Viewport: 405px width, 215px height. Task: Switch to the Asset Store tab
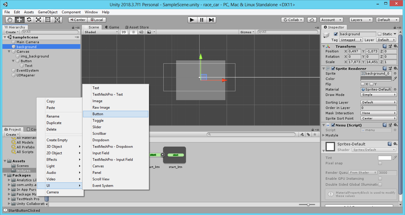(x=137, y=27)
